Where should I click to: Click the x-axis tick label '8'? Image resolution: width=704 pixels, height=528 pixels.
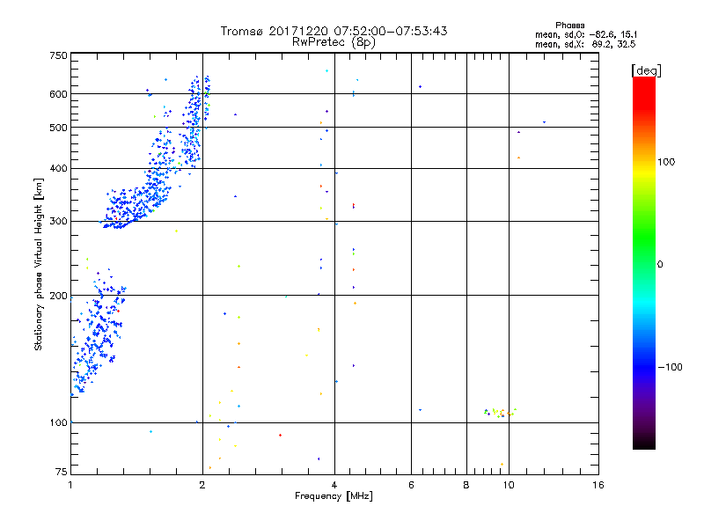[x=466, y=485]
